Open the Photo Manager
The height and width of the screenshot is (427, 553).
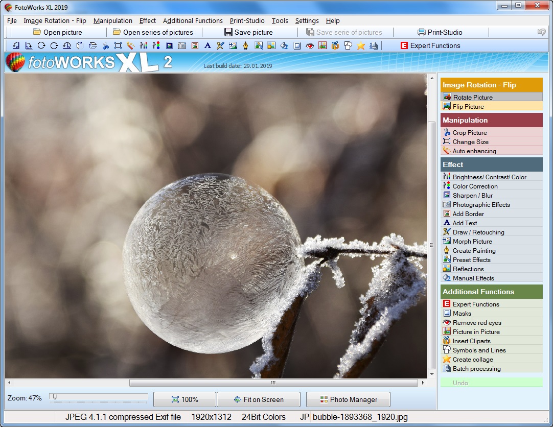point(348,399)
